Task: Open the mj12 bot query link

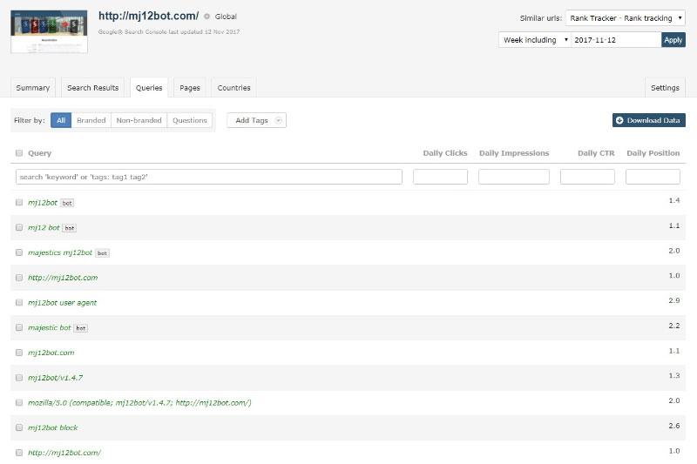Action: tap(44, 227)
